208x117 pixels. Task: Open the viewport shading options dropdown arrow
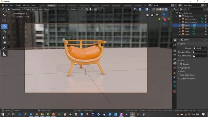coord(169,9)
